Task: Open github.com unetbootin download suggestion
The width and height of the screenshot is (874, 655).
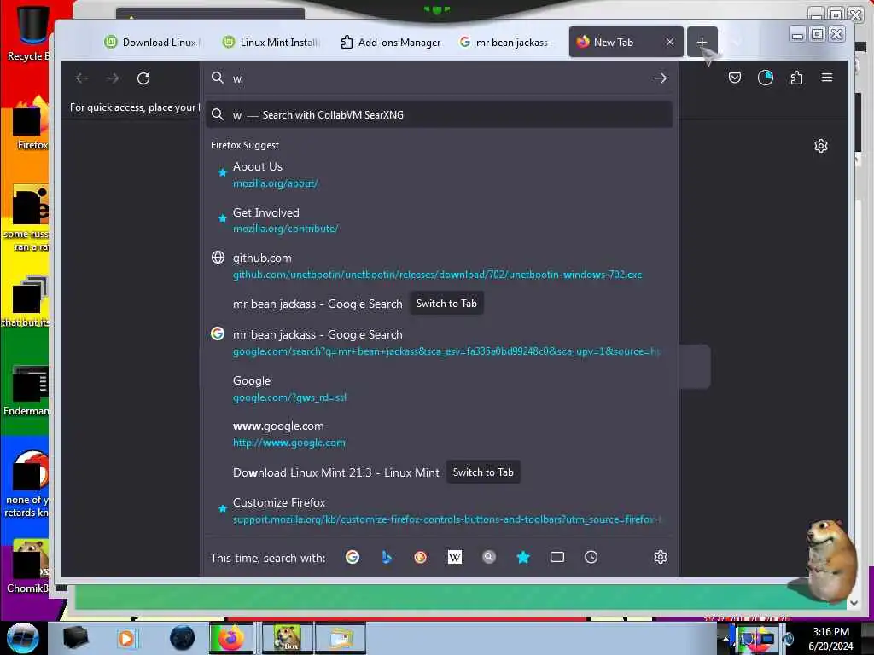Action: tap(440, 266)
